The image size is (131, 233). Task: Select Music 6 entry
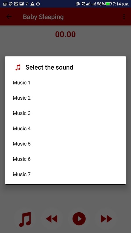65,159
